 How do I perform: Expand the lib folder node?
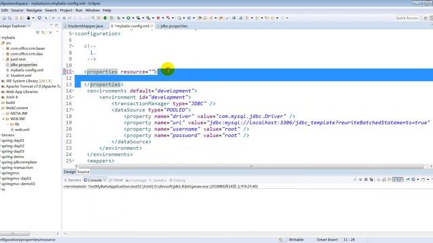tap(7, 124)
